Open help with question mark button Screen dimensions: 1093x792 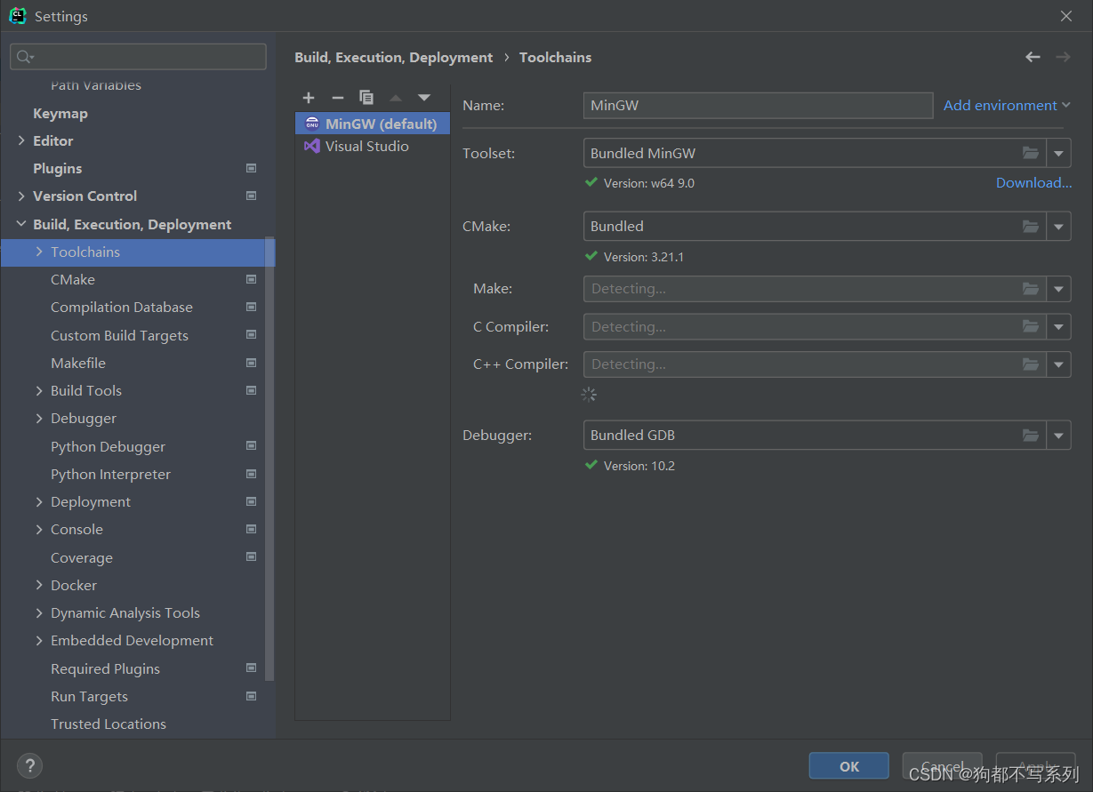coord(29,765)
